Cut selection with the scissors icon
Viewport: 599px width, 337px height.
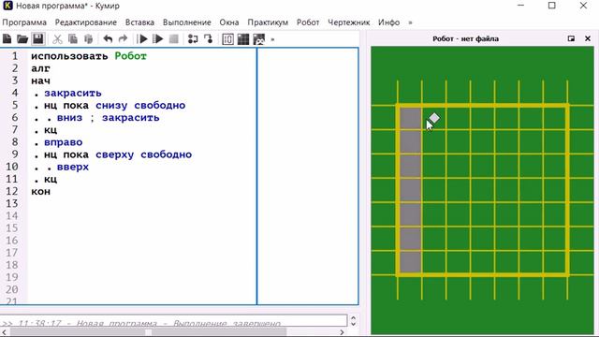[x=57, y=39]
